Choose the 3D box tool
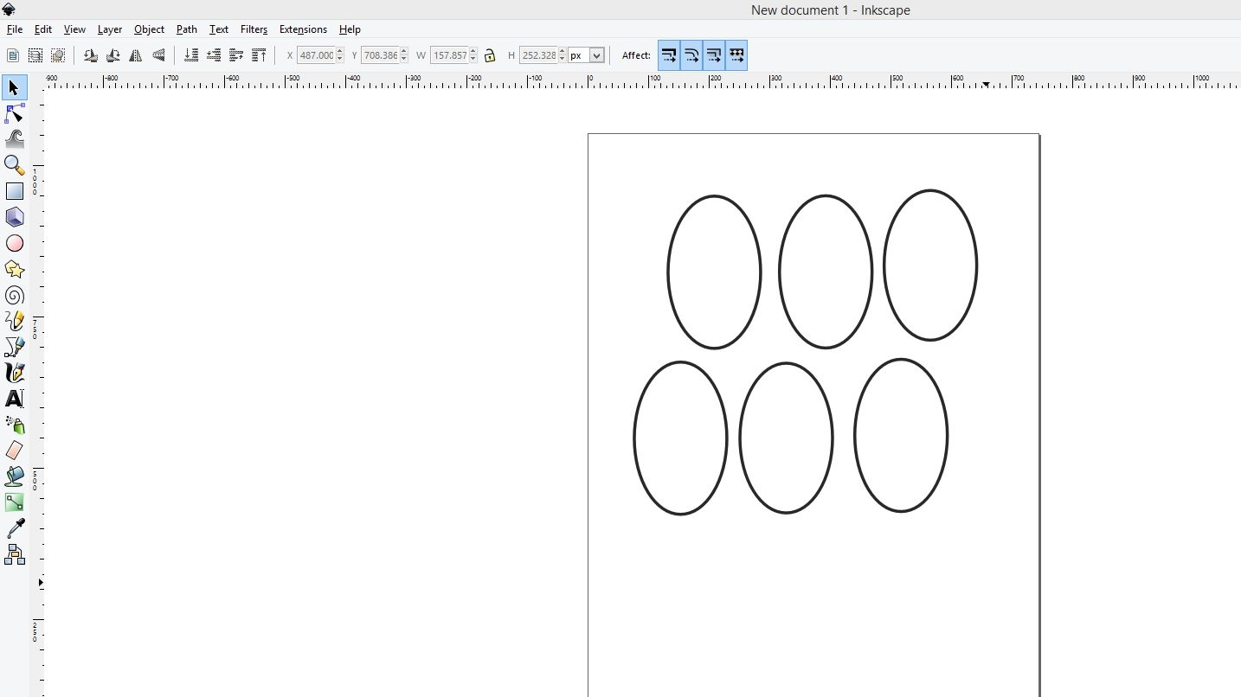This screenshot has width=1241, height=697. (15, 217)
